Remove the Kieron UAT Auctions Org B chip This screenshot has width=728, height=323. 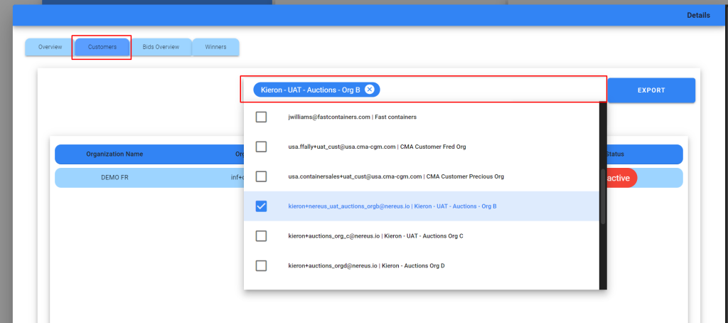pyautogui.click(x=370, y=90)
